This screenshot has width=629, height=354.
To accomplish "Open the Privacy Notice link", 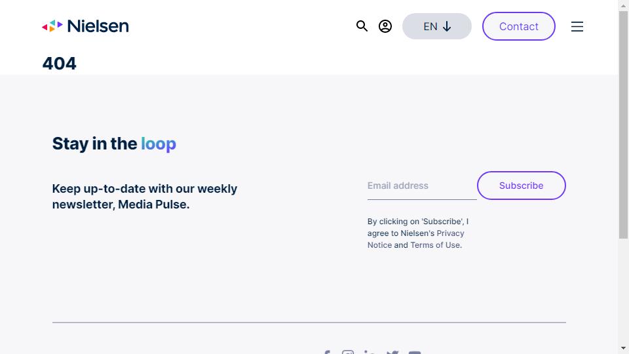I will tap(450, 233).
